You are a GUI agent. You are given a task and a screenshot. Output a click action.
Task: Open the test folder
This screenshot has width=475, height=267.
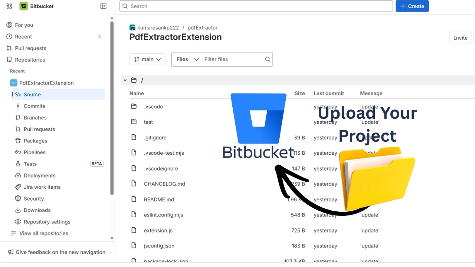148,122
